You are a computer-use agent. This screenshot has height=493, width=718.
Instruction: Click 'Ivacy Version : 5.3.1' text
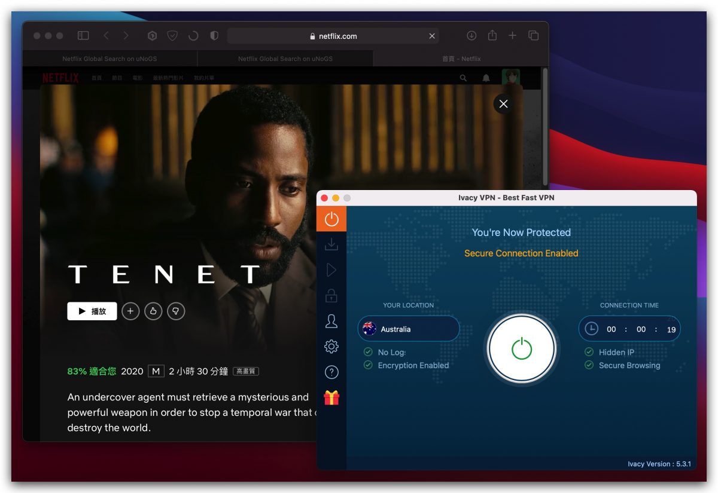[659, 464]
